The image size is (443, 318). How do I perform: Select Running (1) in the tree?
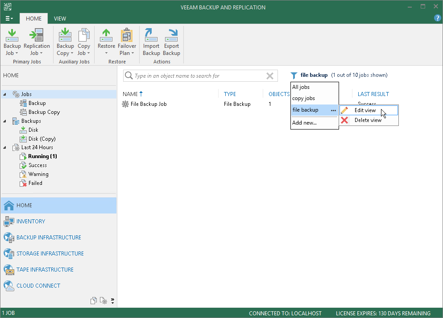click(43, 156)
